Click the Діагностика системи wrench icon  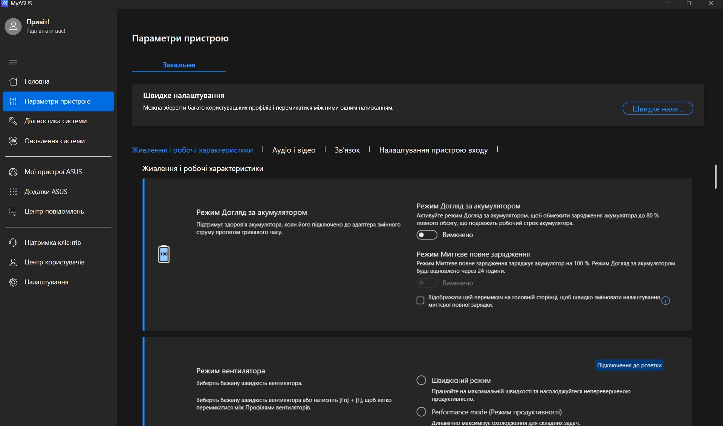coord(13,121)
